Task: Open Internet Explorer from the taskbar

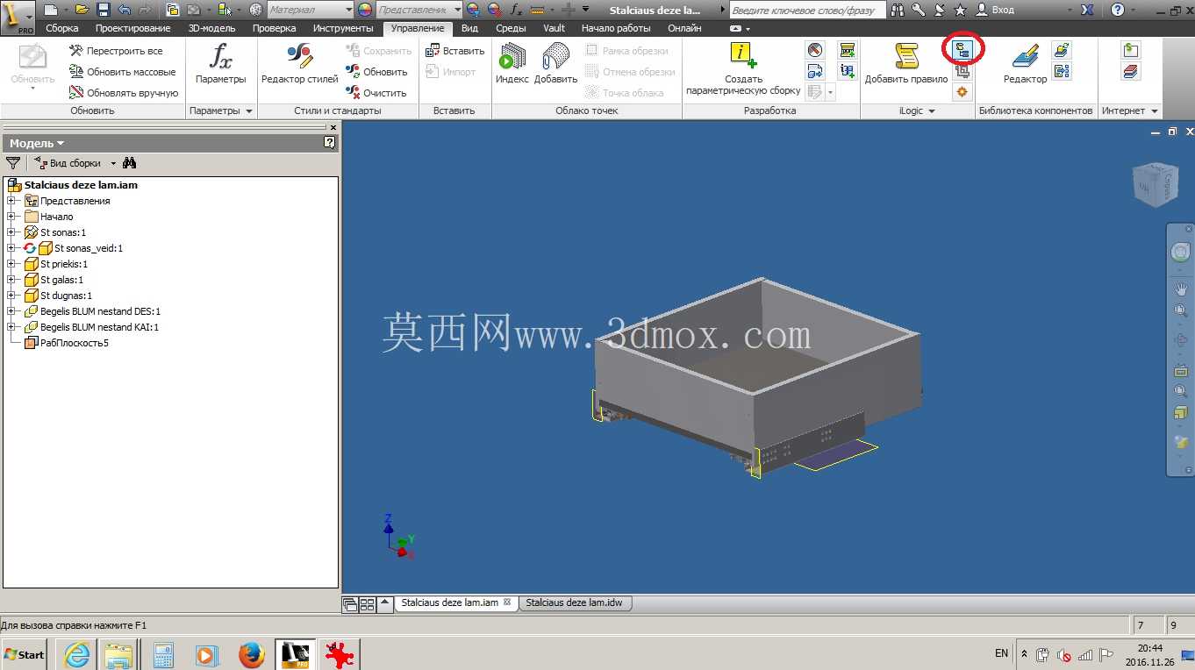Action: [76, 654]
